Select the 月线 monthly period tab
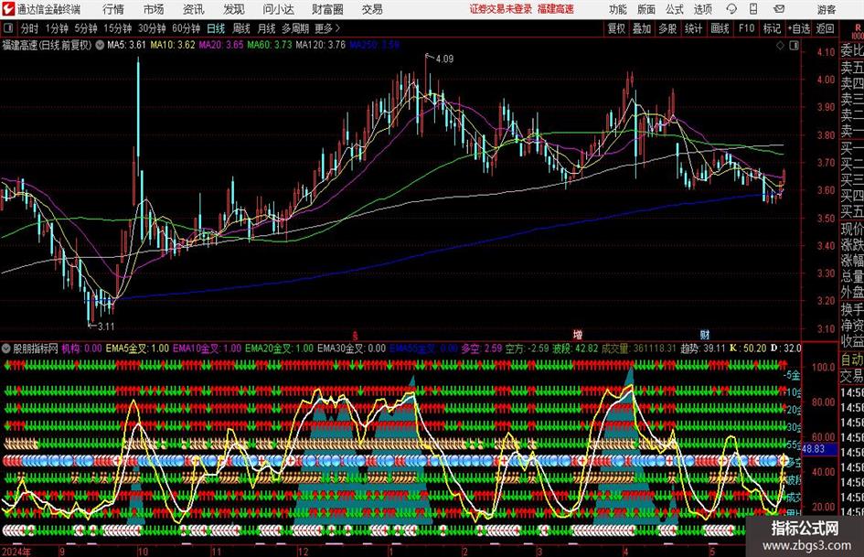864x557 pixels. pos(267,28)
